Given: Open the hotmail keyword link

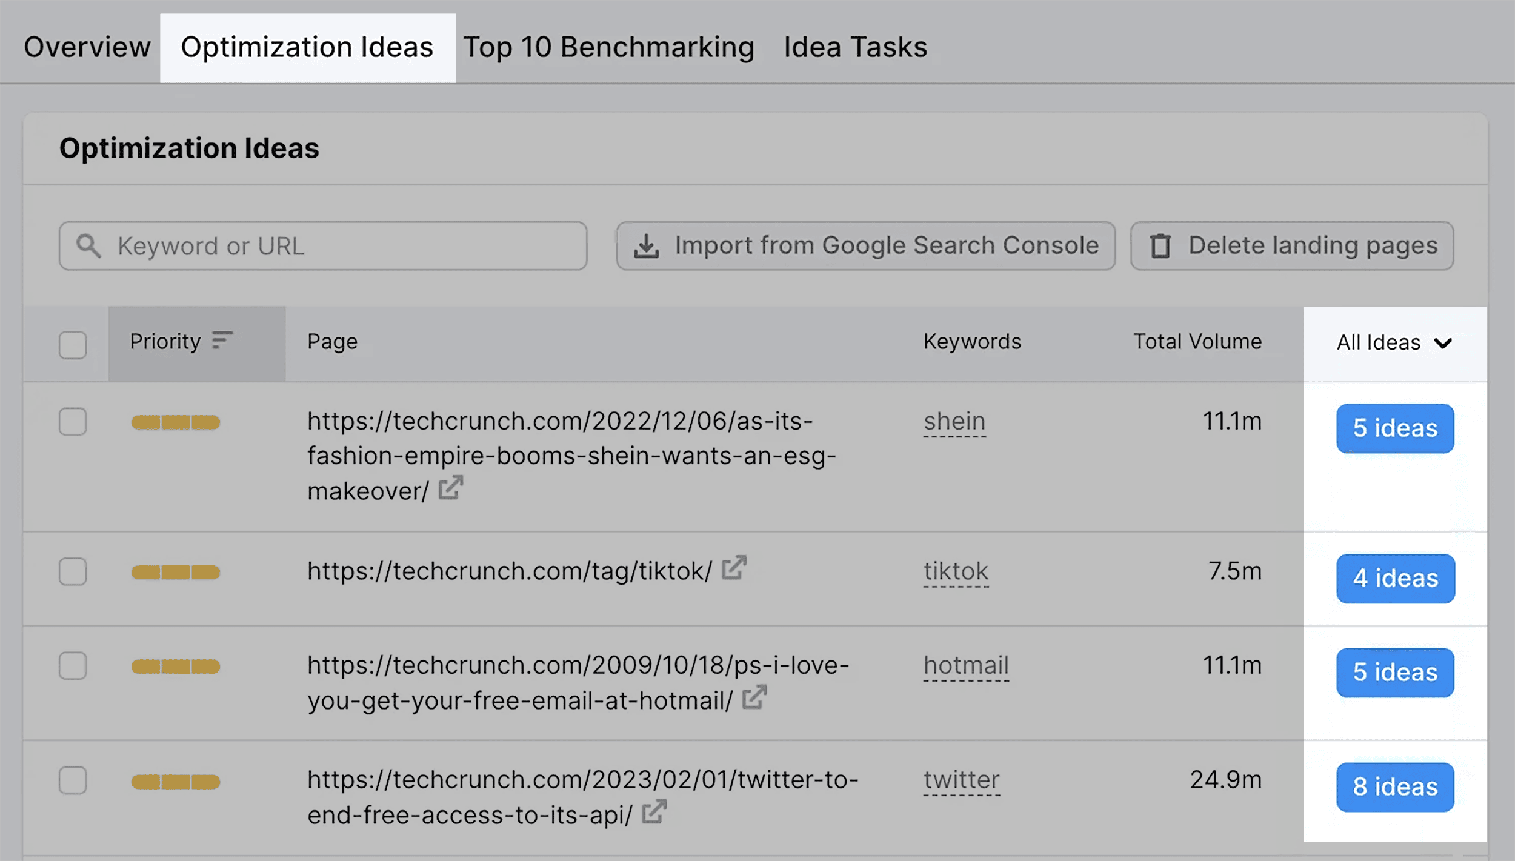Looking at the screenshot, I should tap(967, 665).
